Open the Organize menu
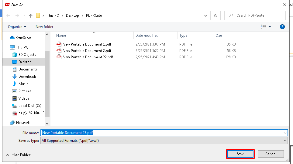The image size is (293, 164). click(17, 27)
